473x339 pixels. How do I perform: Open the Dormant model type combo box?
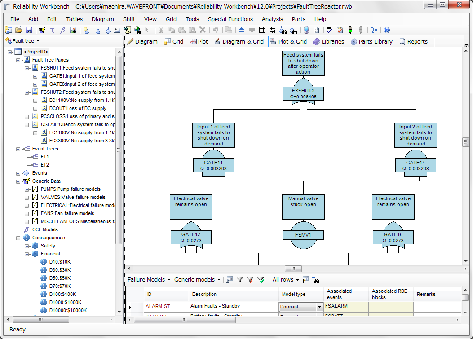tap(319, 307)
